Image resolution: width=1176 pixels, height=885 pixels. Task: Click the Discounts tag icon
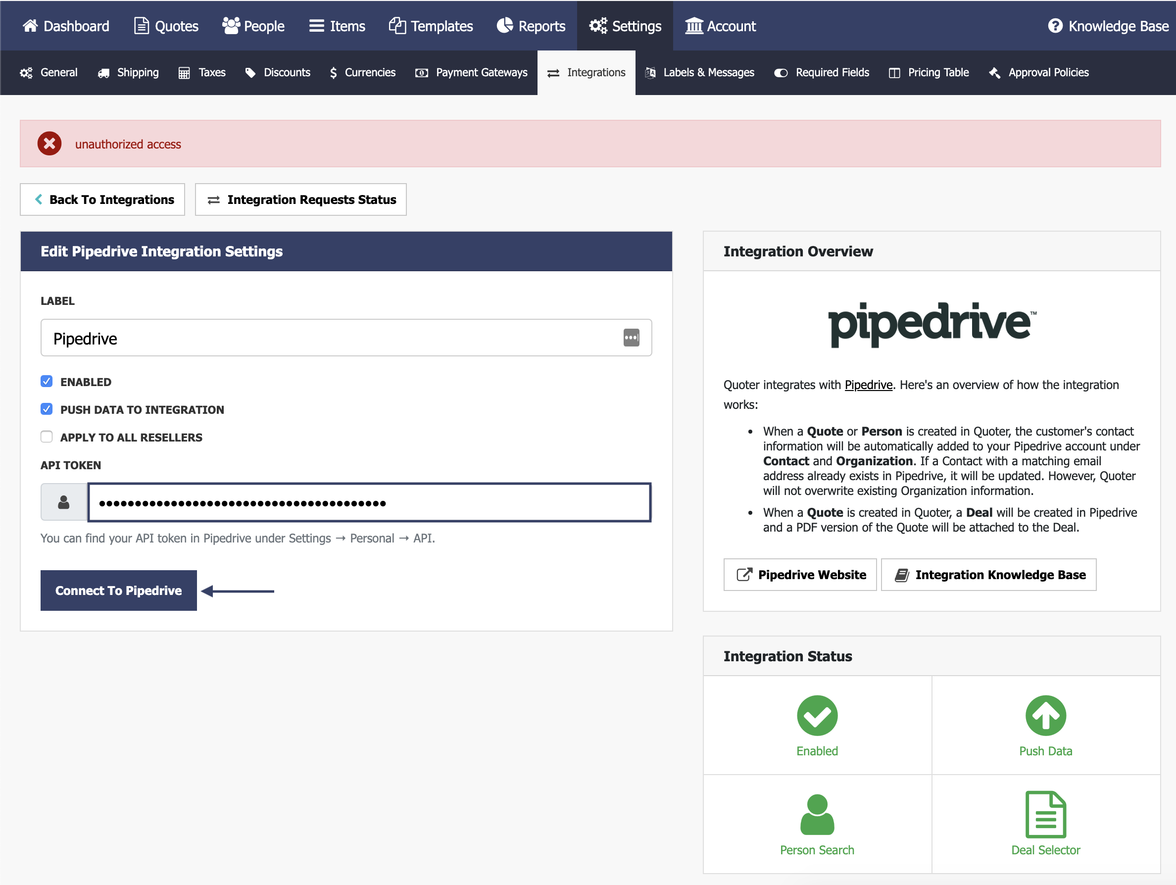click(x=250, y=73)
